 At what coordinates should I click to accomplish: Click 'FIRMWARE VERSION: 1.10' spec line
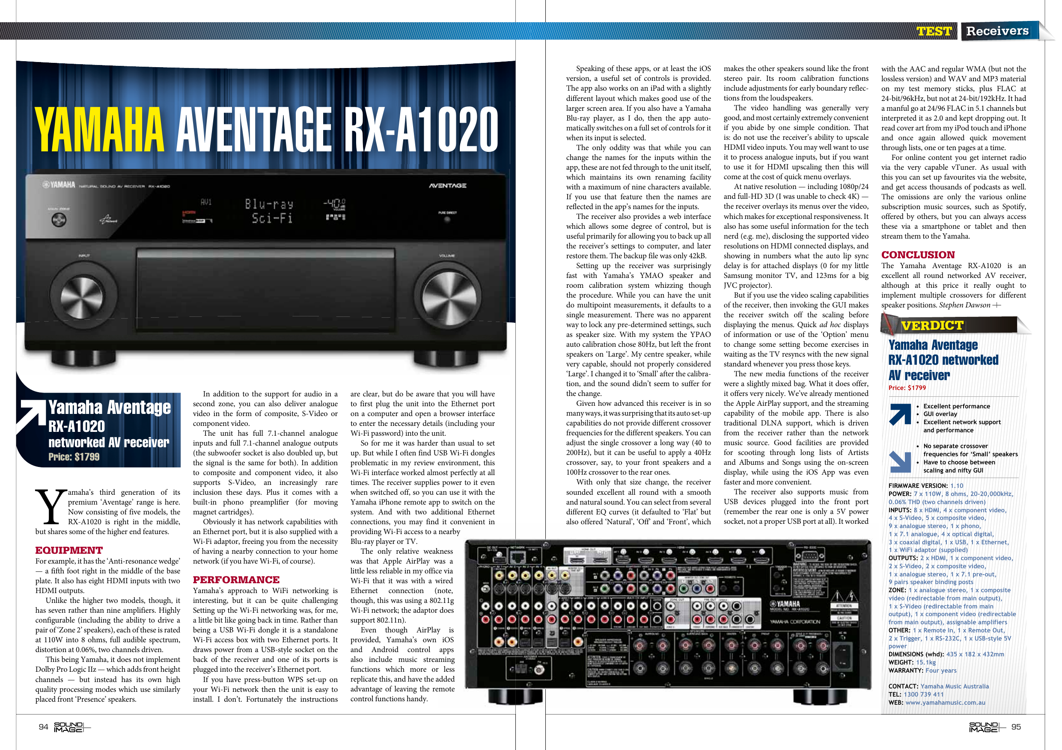tap(925, 486)
